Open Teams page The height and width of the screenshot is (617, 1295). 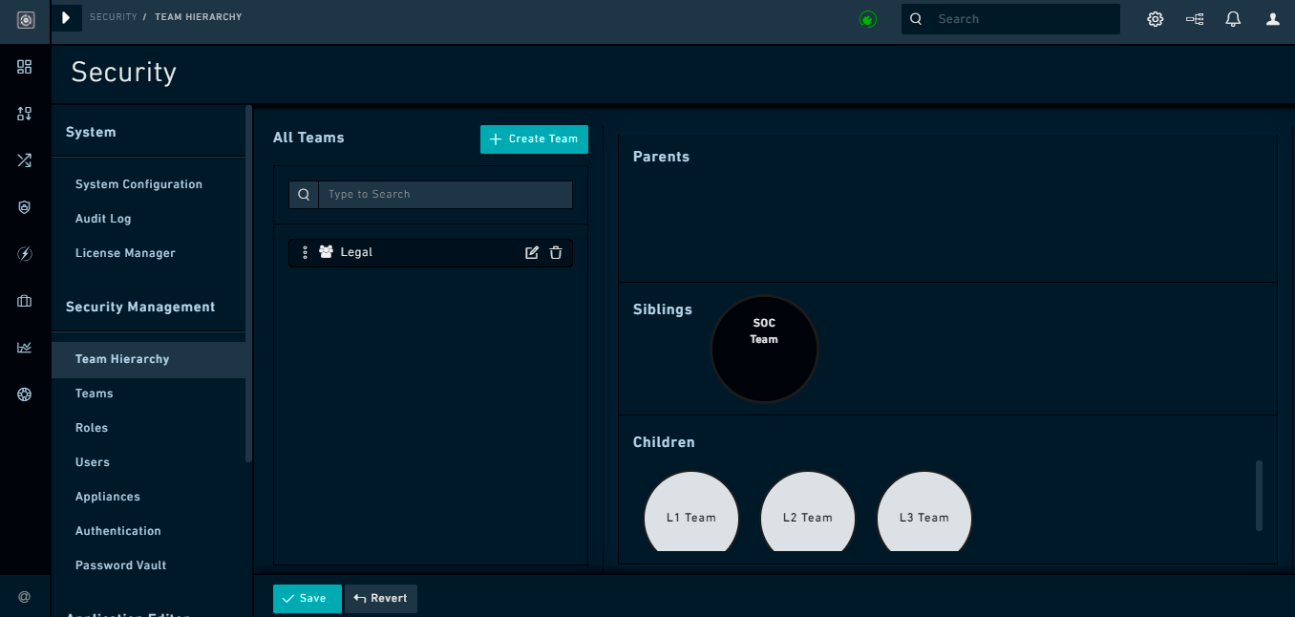coord(94,394)
